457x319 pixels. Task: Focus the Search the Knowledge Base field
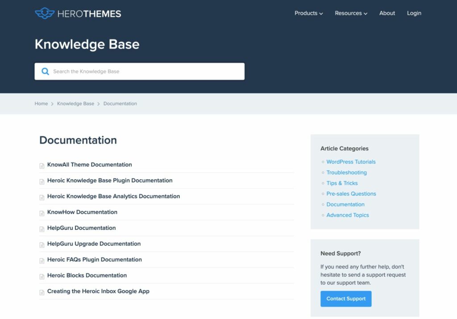pos(140,71)
